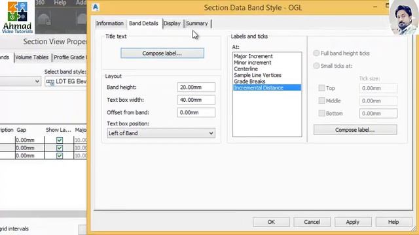Screen dimensions: 419x235
Task: Open the Select band style dropdown
Action: (x=65, y=82)
